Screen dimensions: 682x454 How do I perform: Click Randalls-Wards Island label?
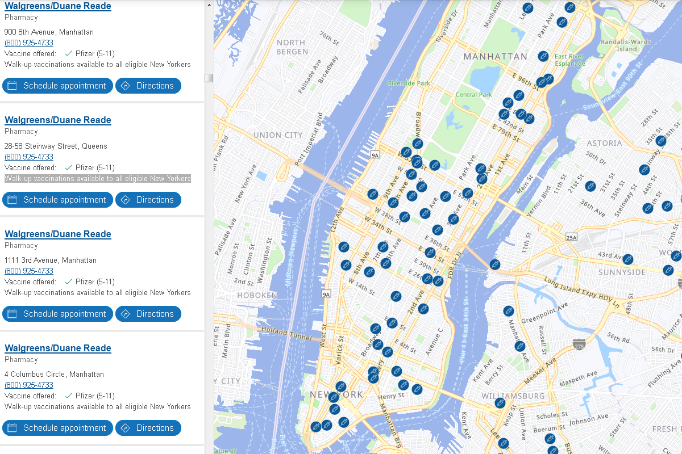pyautogui.click(x=626, y=45)
